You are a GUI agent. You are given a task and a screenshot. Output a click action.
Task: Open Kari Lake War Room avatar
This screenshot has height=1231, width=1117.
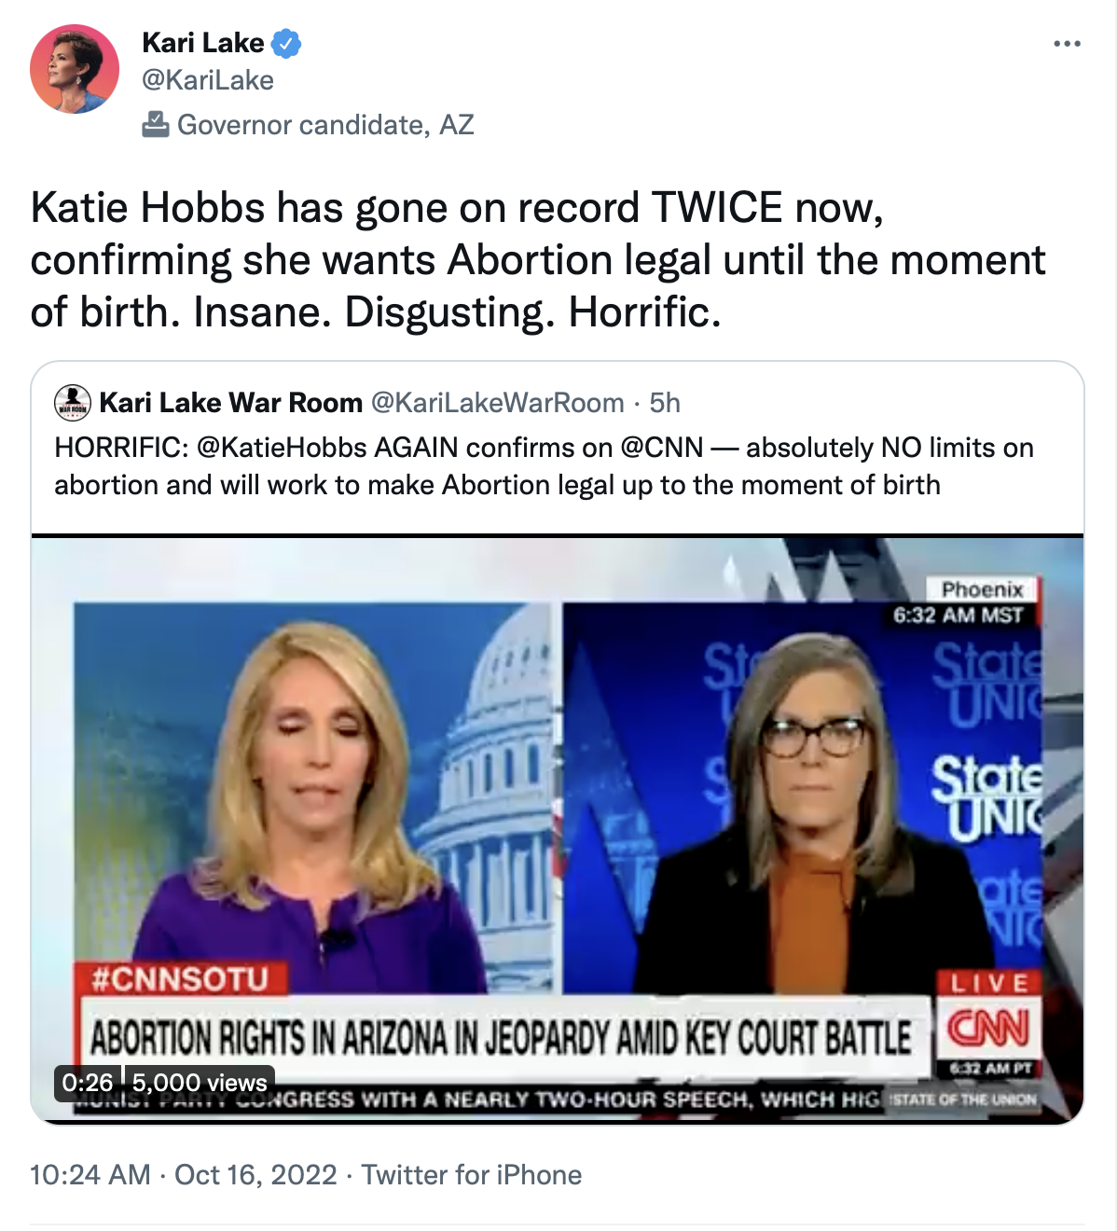[x=73, y=402]
